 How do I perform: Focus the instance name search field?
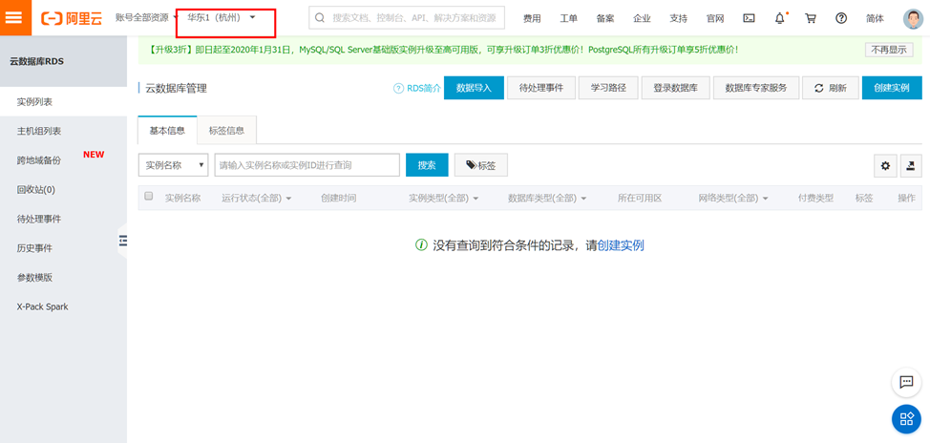point(307,165)
